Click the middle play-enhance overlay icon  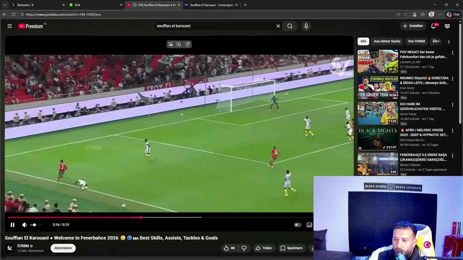click(x=179, y=44)
